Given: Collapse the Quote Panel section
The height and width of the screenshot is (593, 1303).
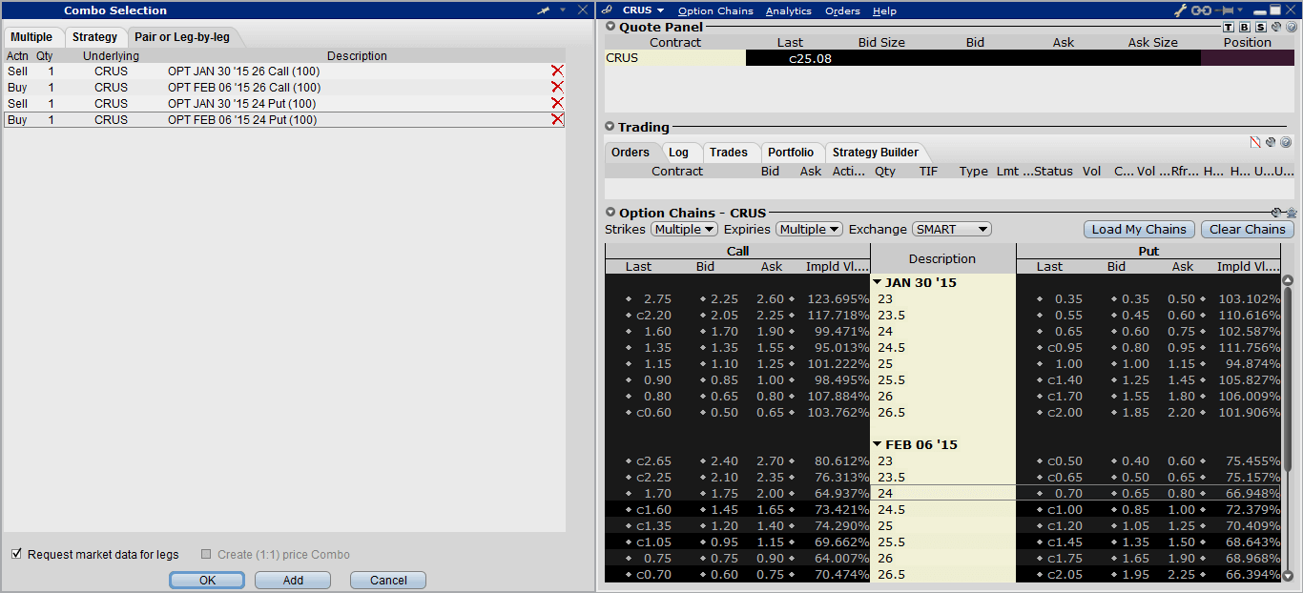Looking at the screenshot, I should (x=610, y=27).
